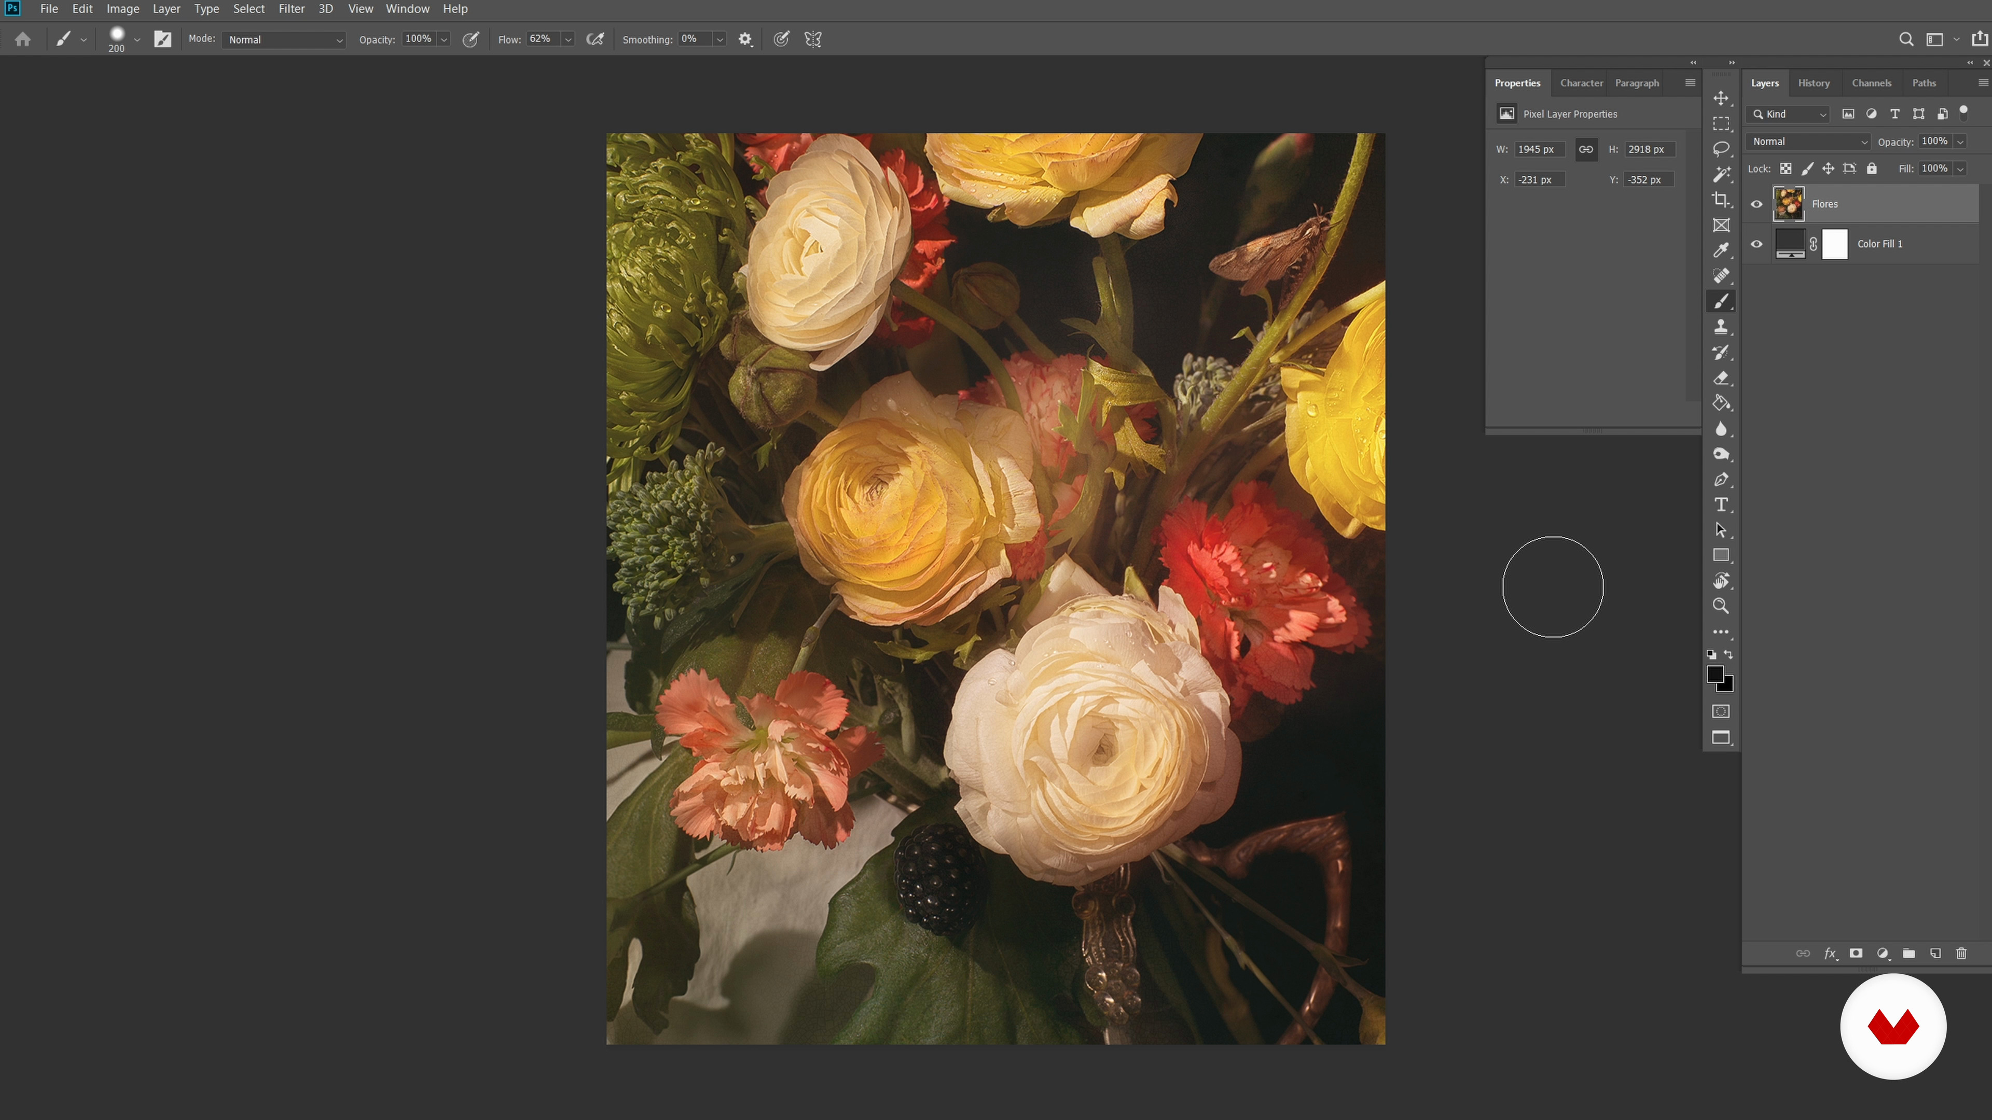Select the Sponge tool
This screenshot has height=1120, width=1992.
coord(1721,454)
